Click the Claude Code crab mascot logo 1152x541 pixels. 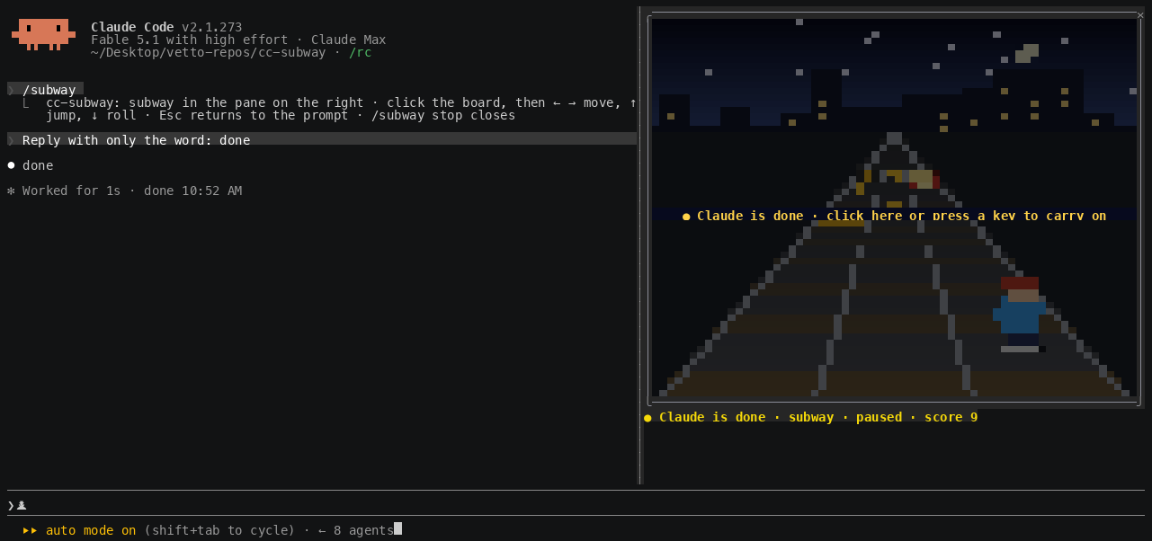[x=43, y=34]
